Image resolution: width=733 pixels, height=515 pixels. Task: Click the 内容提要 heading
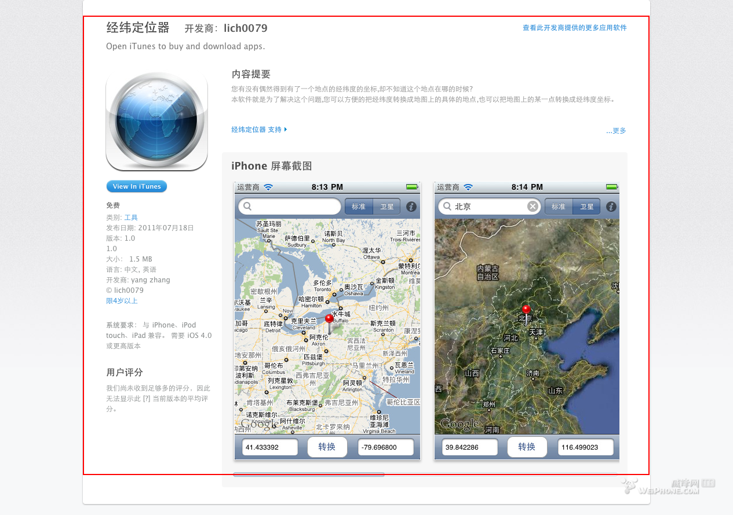click(x=251, y=74)
